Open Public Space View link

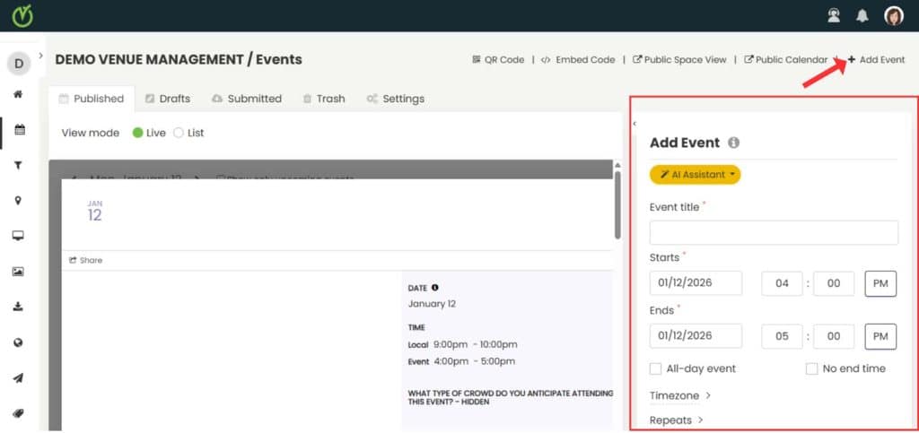coord(679,60)
